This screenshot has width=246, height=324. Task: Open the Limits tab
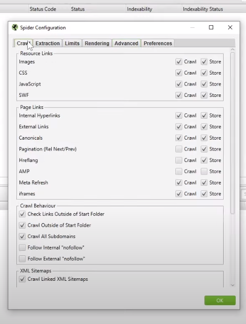(x=72, y=43)
